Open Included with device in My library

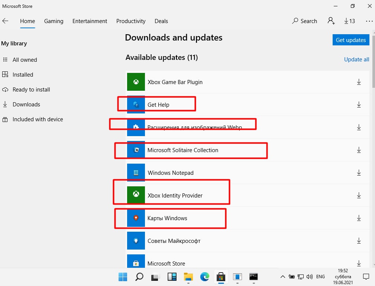pos(33,119)
